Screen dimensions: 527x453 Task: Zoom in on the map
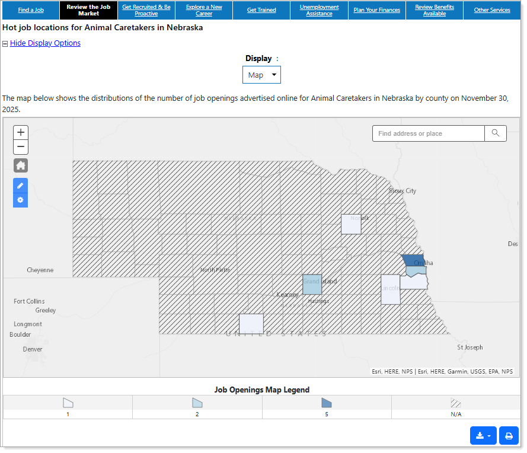(x=21, y=132)
